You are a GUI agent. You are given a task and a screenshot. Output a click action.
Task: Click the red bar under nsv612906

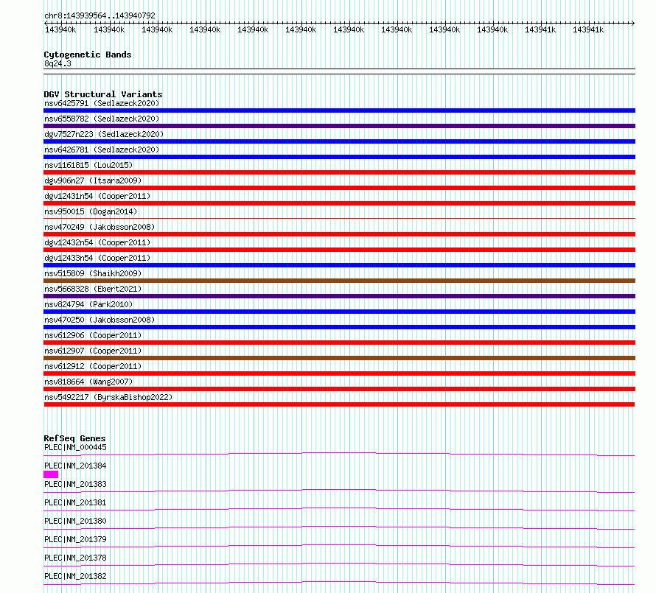[x=339, y=343]
